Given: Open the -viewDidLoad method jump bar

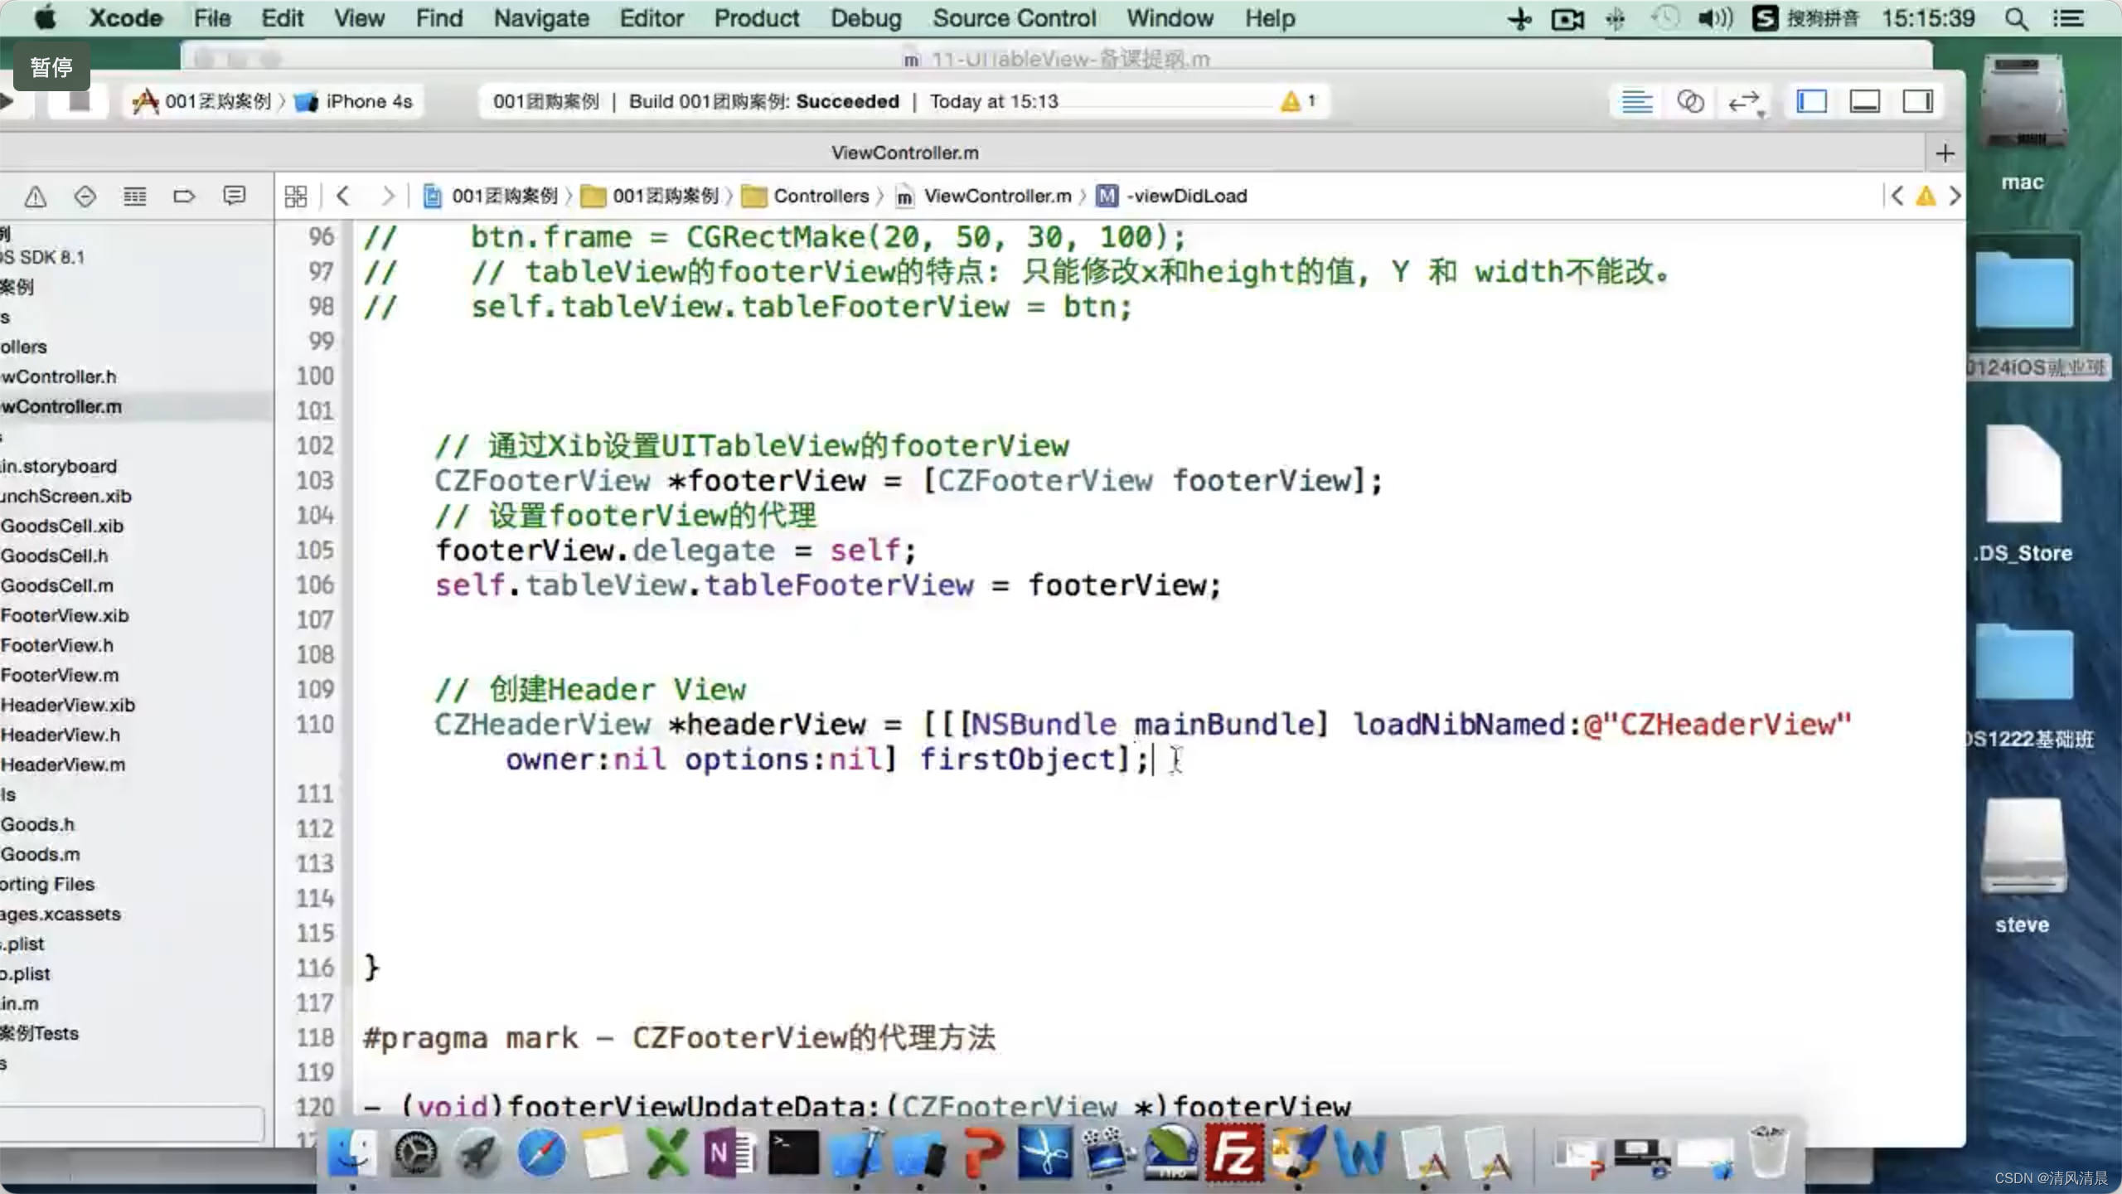Looking at the screenshot, I should [x=1172, y=197].
